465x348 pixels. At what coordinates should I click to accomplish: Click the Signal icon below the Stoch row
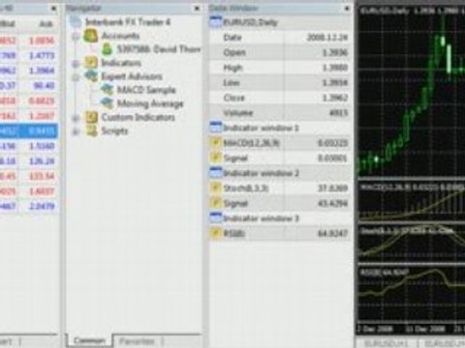point(215,203)
